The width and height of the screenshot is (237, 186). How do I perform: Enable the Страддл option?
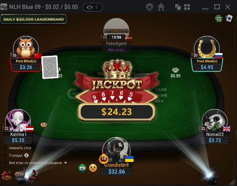[5, 155]
